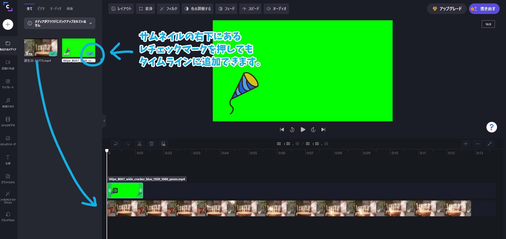The height and width of the screenshot is (239, 506).
Task: Click the trash delete icon above timeline
Action: pyautogui.click(x=151, y=144)
